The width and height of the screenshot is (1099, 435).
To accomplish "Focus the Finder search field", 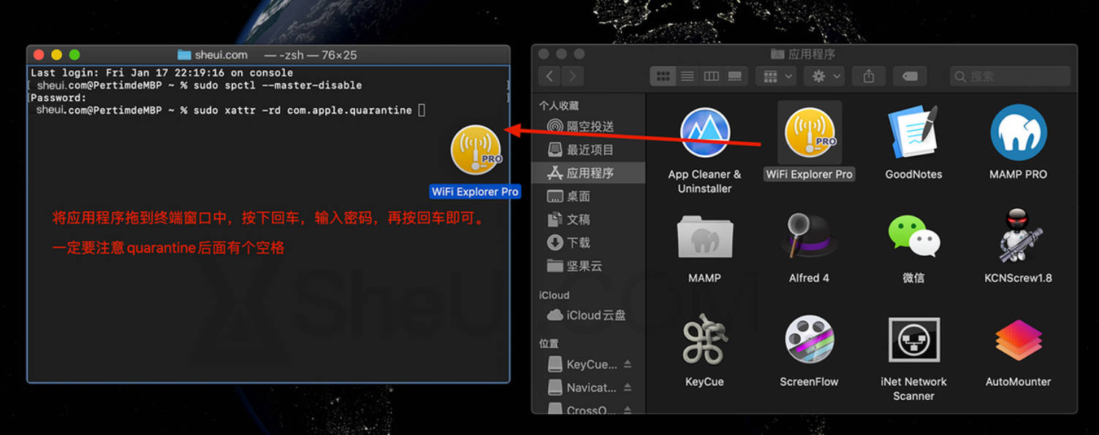I will click(1011, 76).
